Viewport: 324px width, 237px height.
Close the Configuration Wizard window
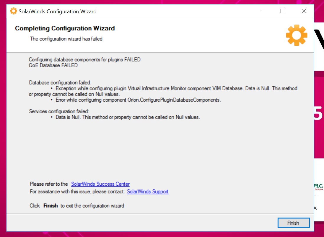pos(304,11)
